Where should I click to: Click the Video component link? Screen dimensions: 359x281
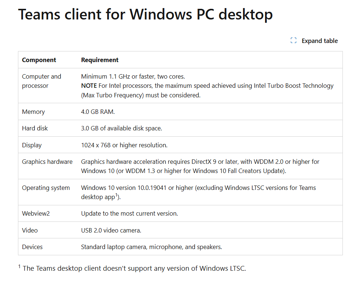click(x=30, y=230)
